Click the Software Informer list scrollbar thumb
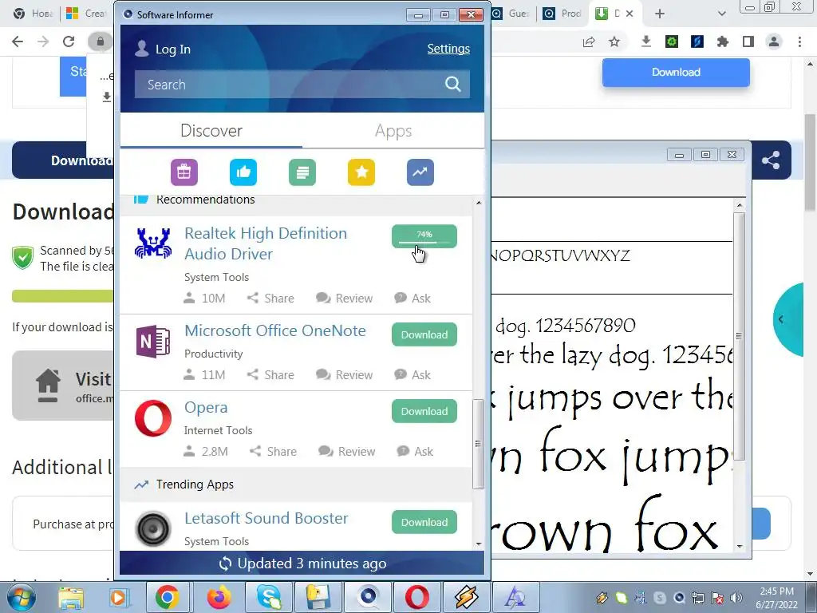 click(x=478, y=444)
